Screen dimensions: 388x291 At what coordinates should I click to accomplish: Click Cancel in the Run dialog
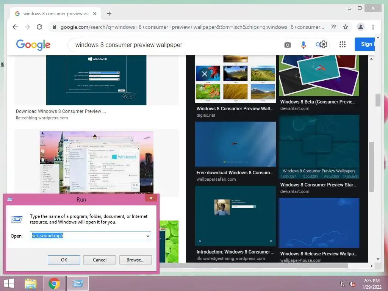coord(100,260)
